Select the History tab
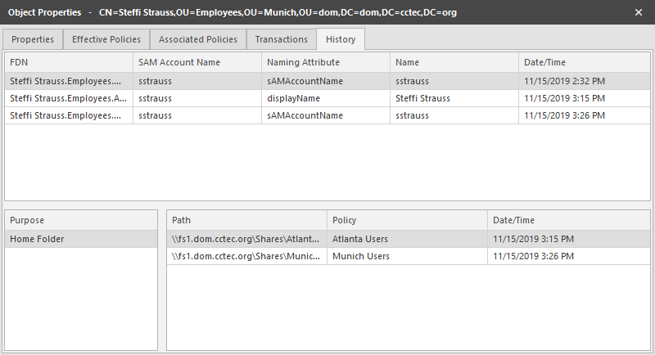Viewport: 655px width, 355px height. 341,39
